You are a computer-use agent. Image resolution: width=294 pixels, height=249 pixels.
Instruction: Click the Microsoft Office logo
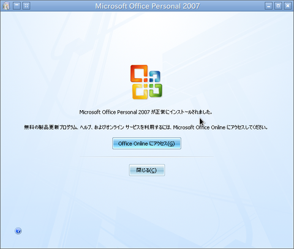click(146, 82)
